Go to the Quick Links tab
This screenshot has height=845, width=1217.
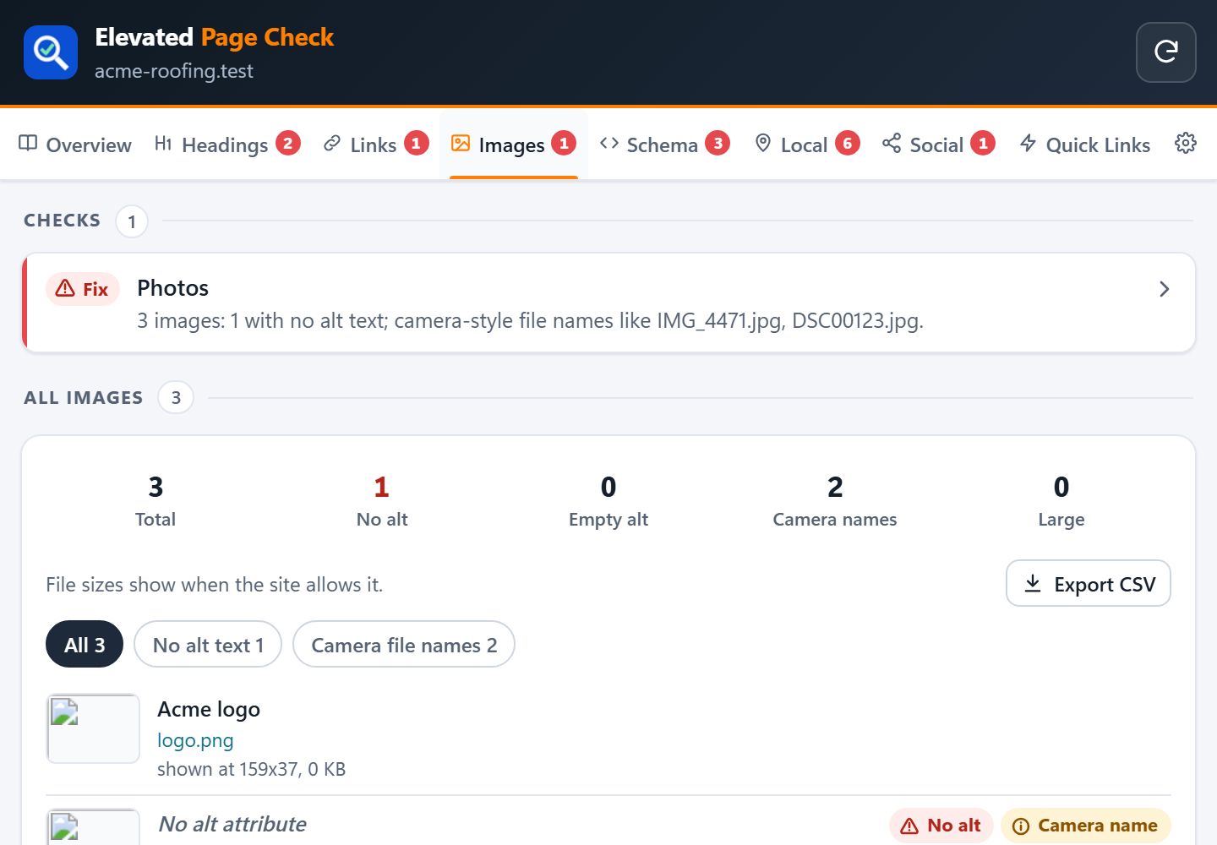coord(1085,144)
